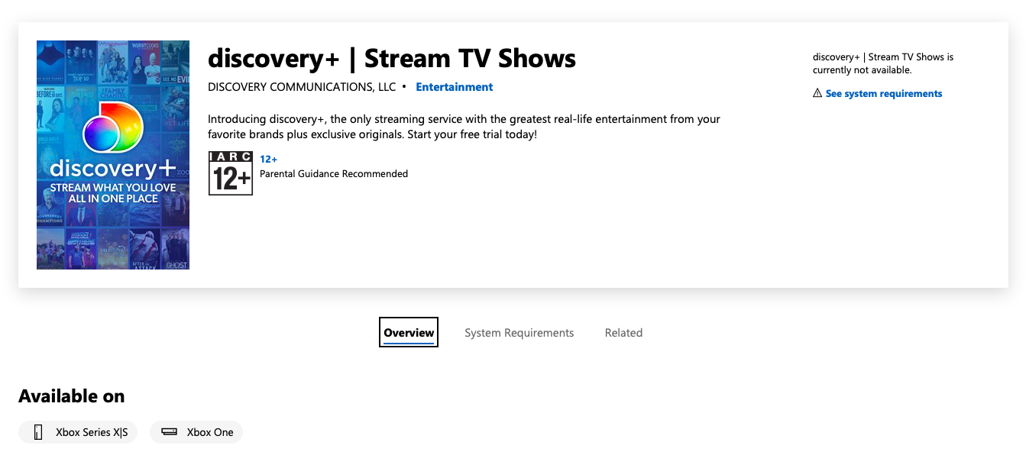Follow the See system requirements link

click(883, 94)
